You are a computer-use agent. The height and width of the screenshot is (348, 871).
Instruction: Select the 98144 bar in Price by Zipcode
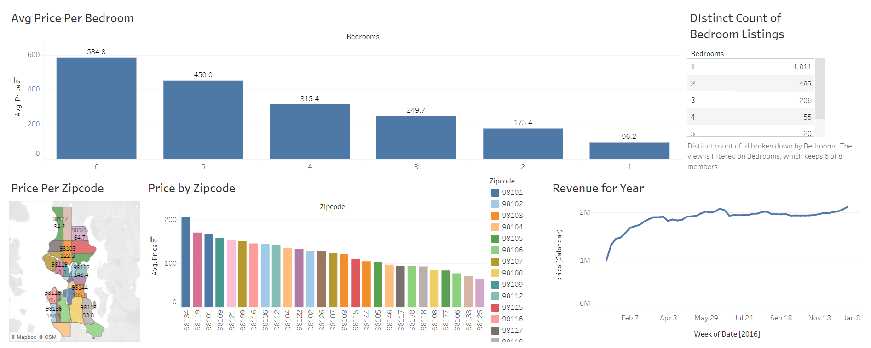click(x=367, y=284)
